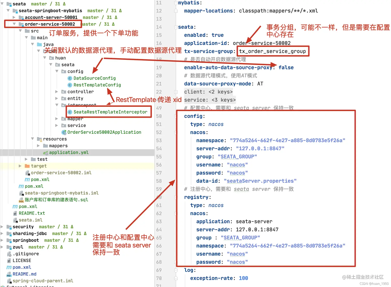Click the config package folder icon
The width and height of the screenshot is (391, 287).
64,71
